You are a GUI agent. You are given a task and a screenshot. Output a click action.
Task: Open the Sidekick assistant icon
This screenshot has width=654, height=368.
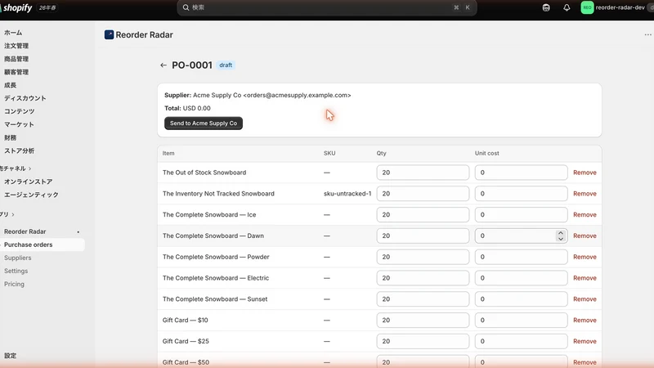[546, 7]
